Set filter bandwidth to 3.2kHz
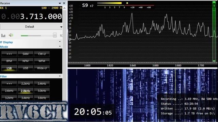218x122 pixels. [9, 98]
